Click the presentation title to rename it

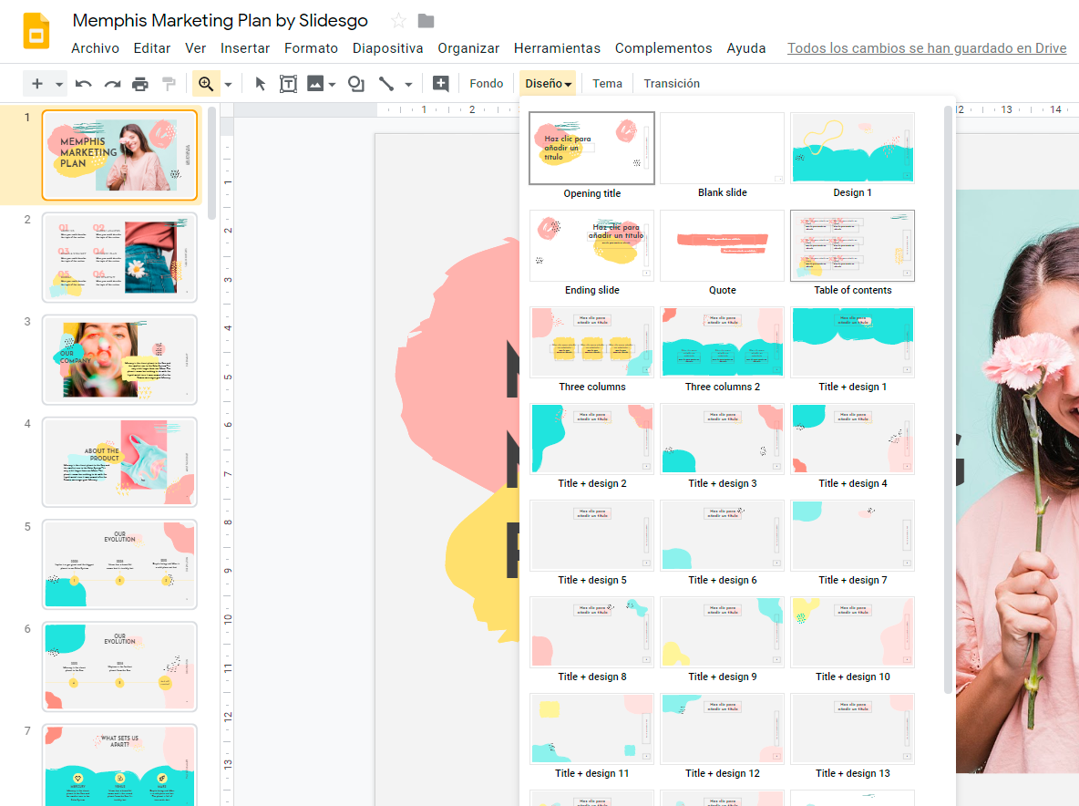click(221, 21)
